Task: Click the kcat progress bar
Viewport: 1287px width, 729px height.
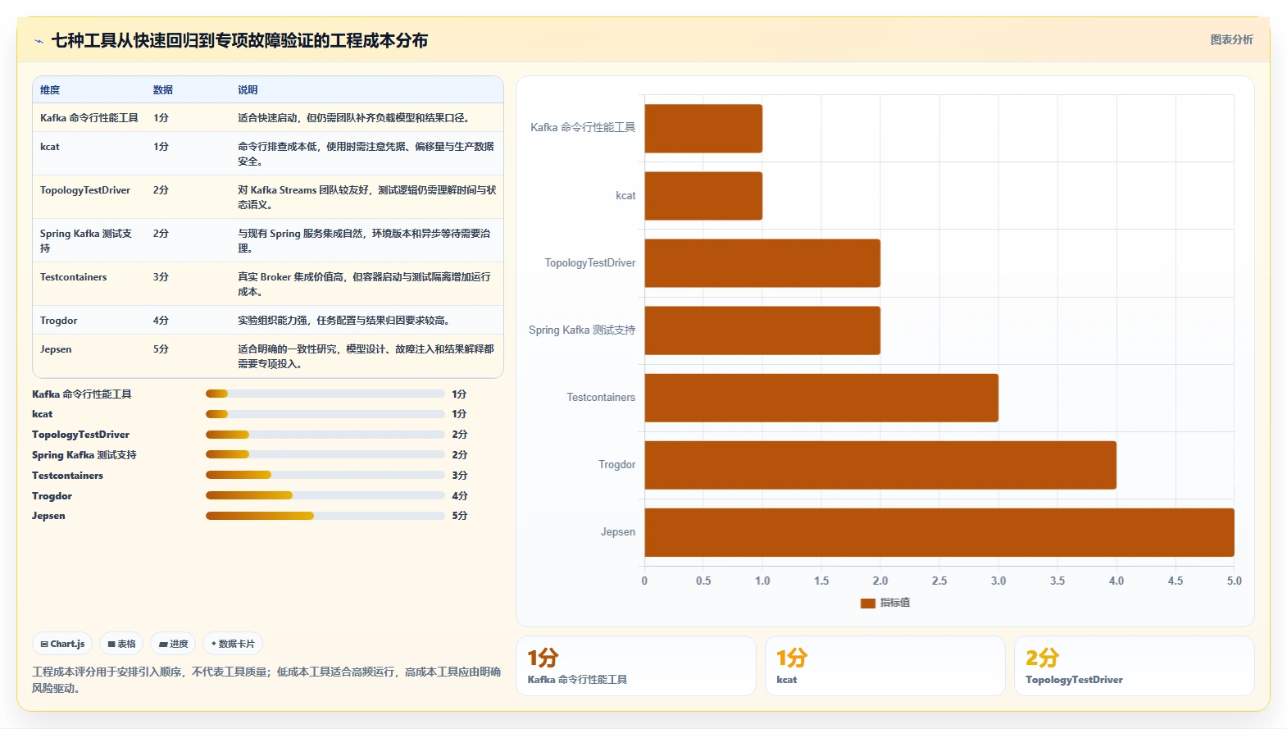Action: pyautogui.click(x=325, y=414)
